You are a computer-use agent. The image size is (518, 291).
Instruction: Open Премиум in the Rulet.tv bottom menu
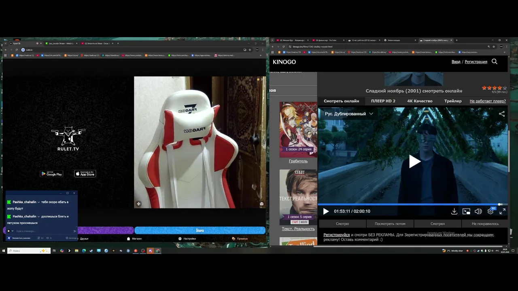240,238
